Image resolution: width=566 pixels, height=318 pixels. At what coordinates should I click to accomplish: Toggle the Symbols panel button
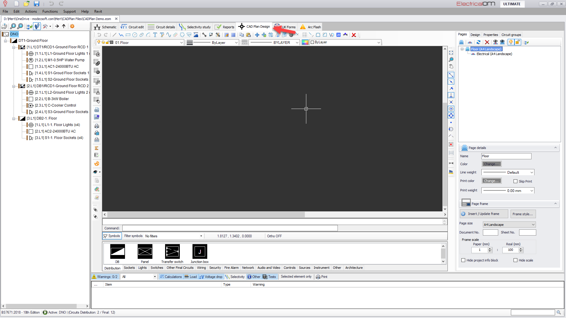tap(111, 236)
